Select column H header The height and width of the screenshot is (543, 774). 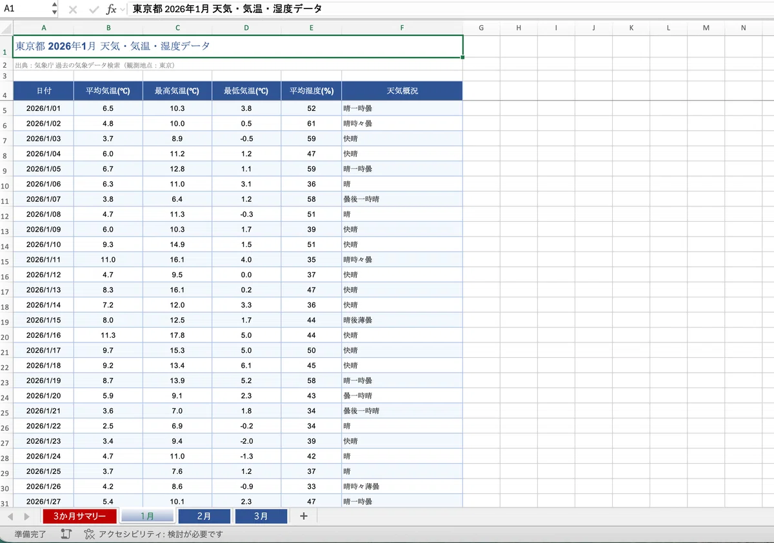(519, 28)
